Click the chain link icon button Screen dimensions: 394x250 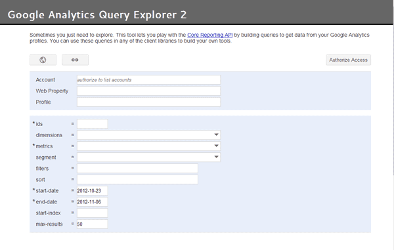tap(75, 60)
